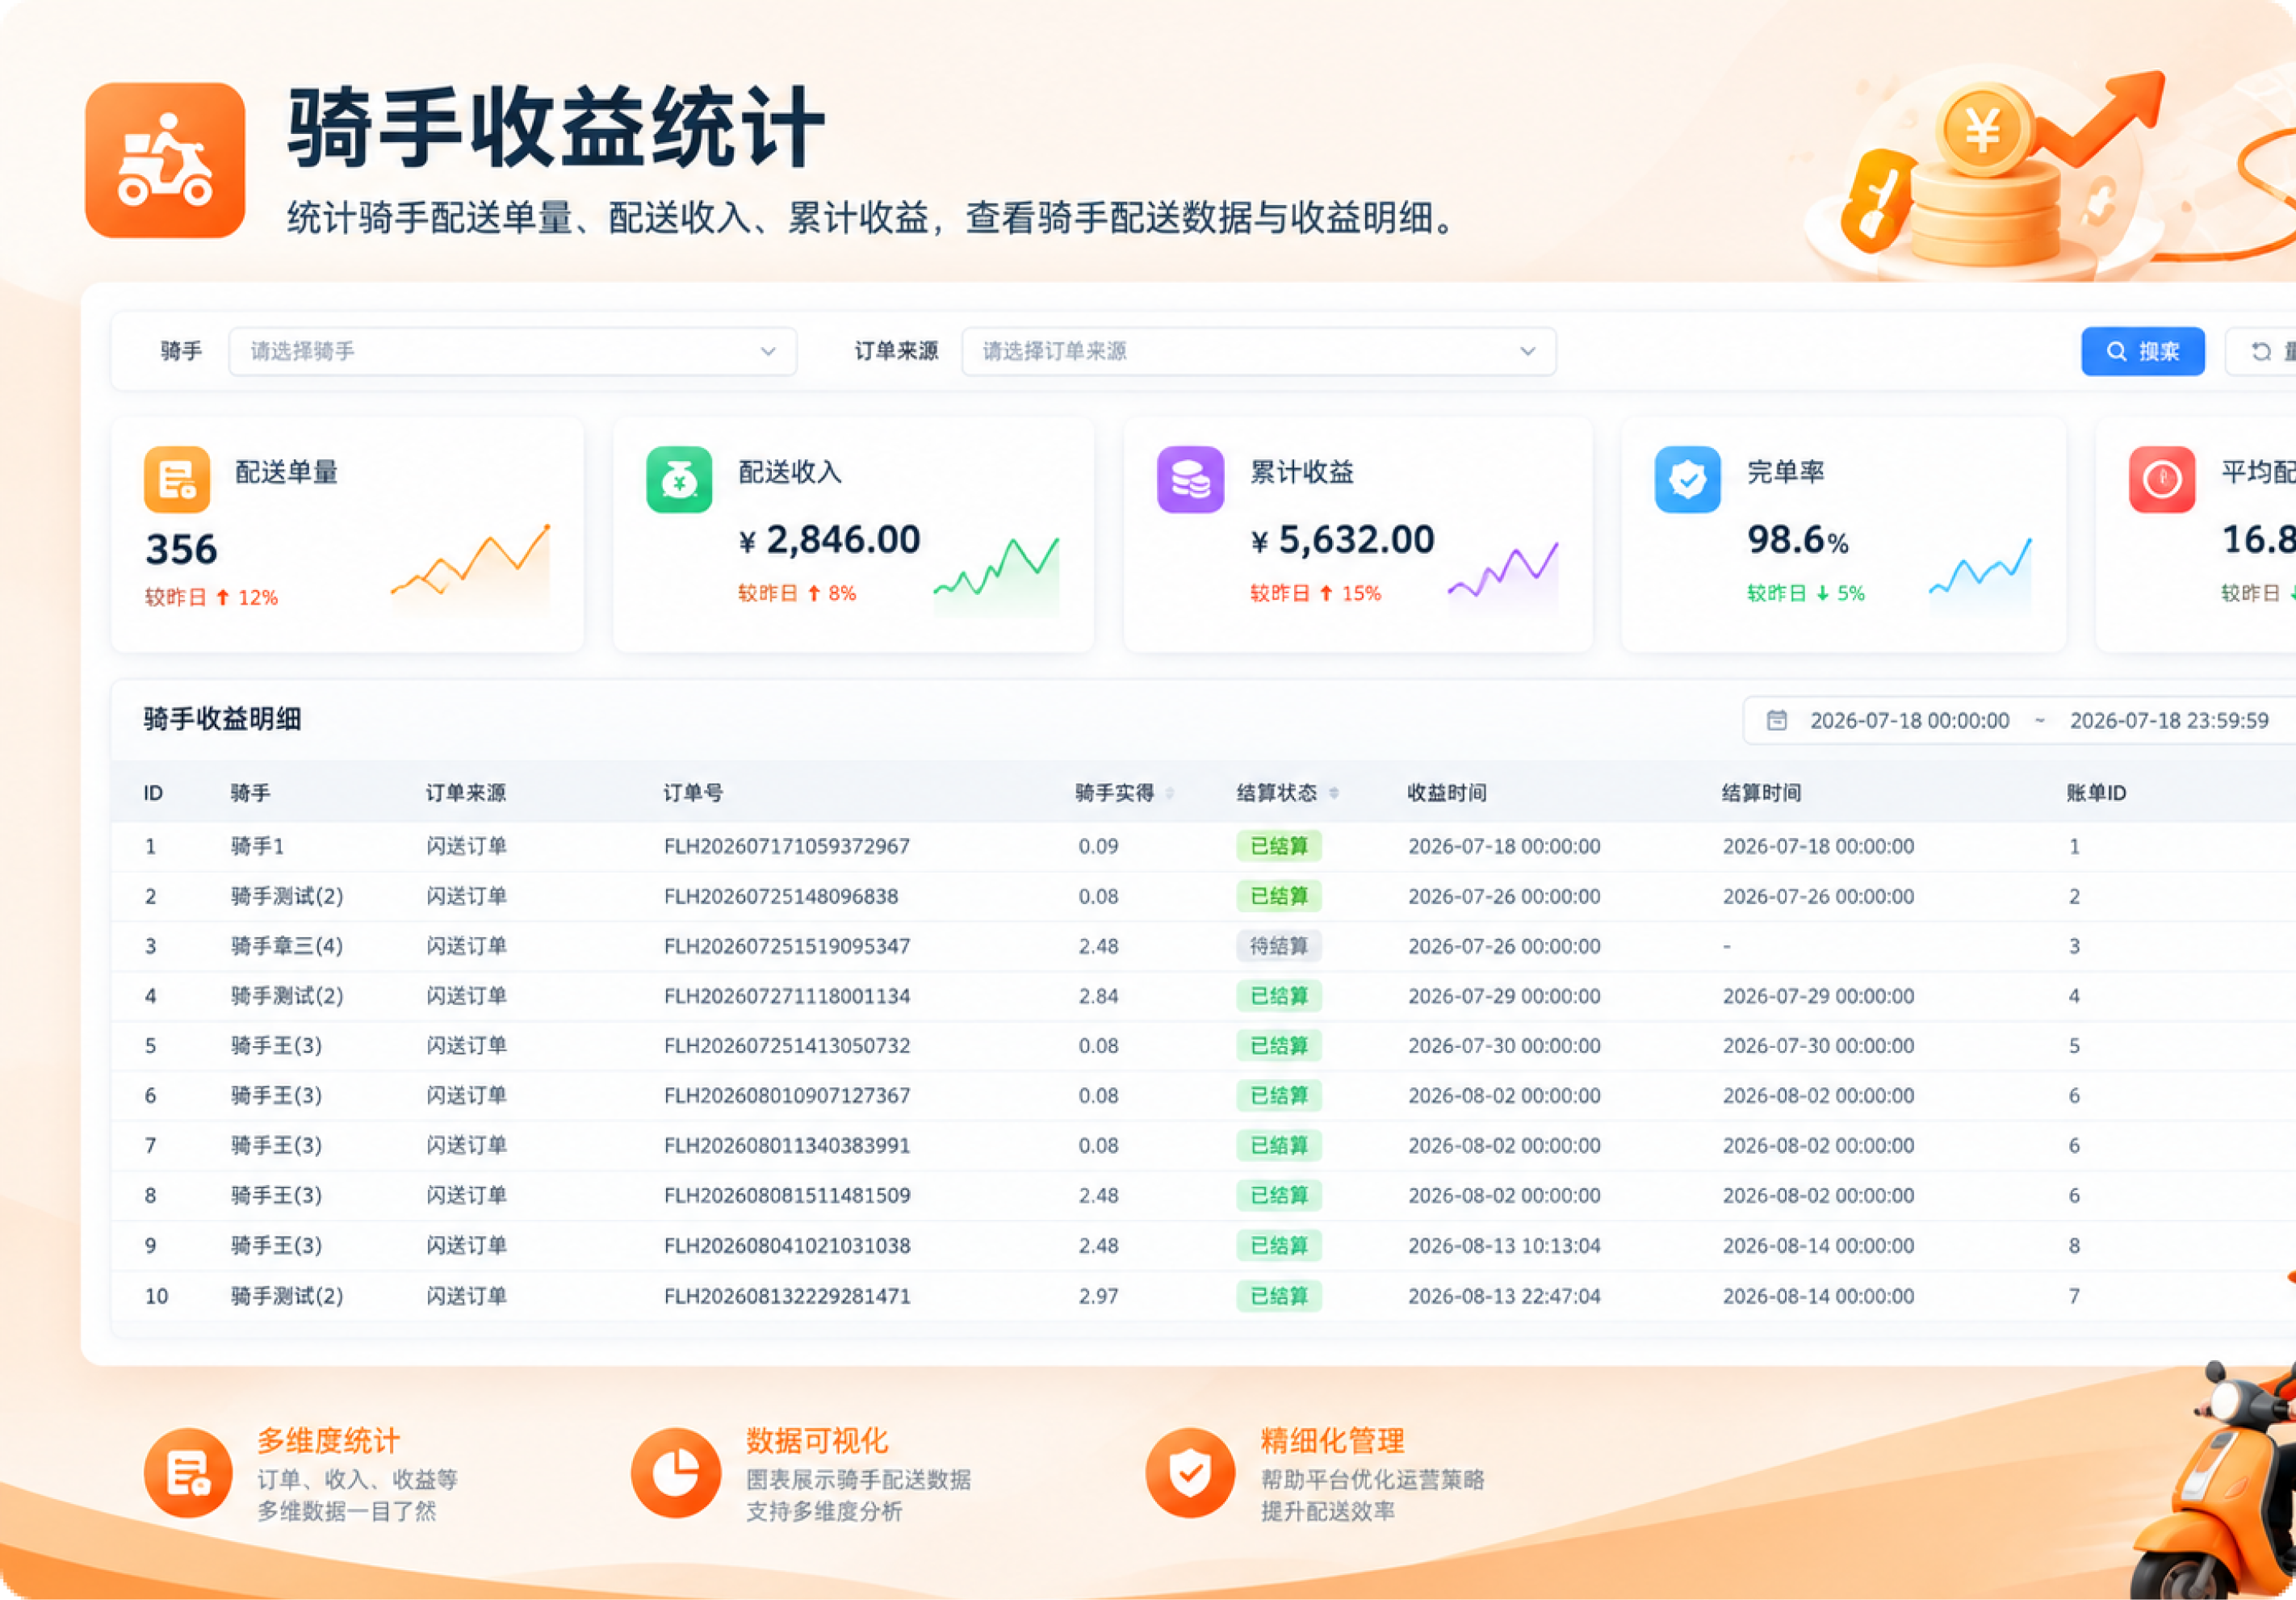Click the 账单ID column header
Screen dimensions: 2296x1600
coord(2096,793)
